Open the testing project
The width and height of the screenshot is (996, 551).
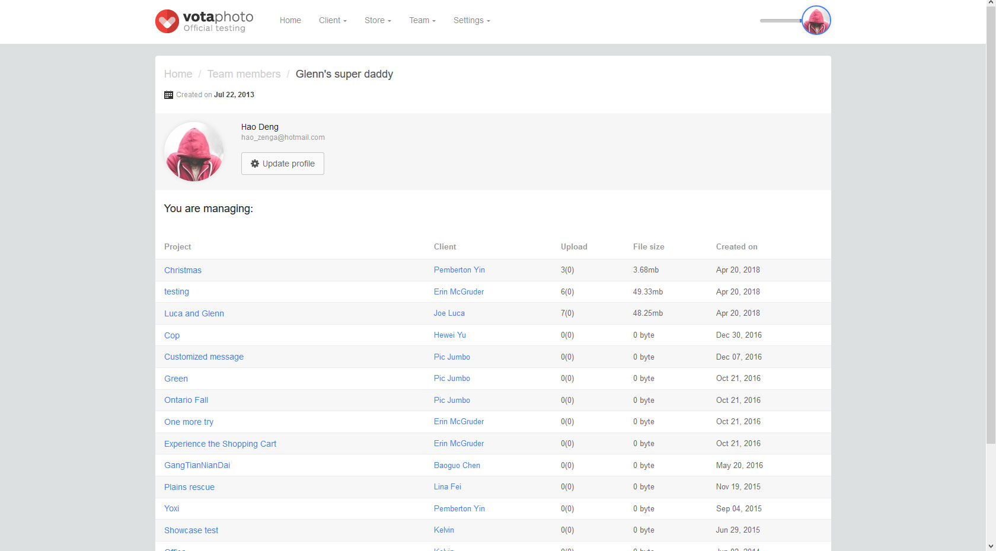coord(177,291)
